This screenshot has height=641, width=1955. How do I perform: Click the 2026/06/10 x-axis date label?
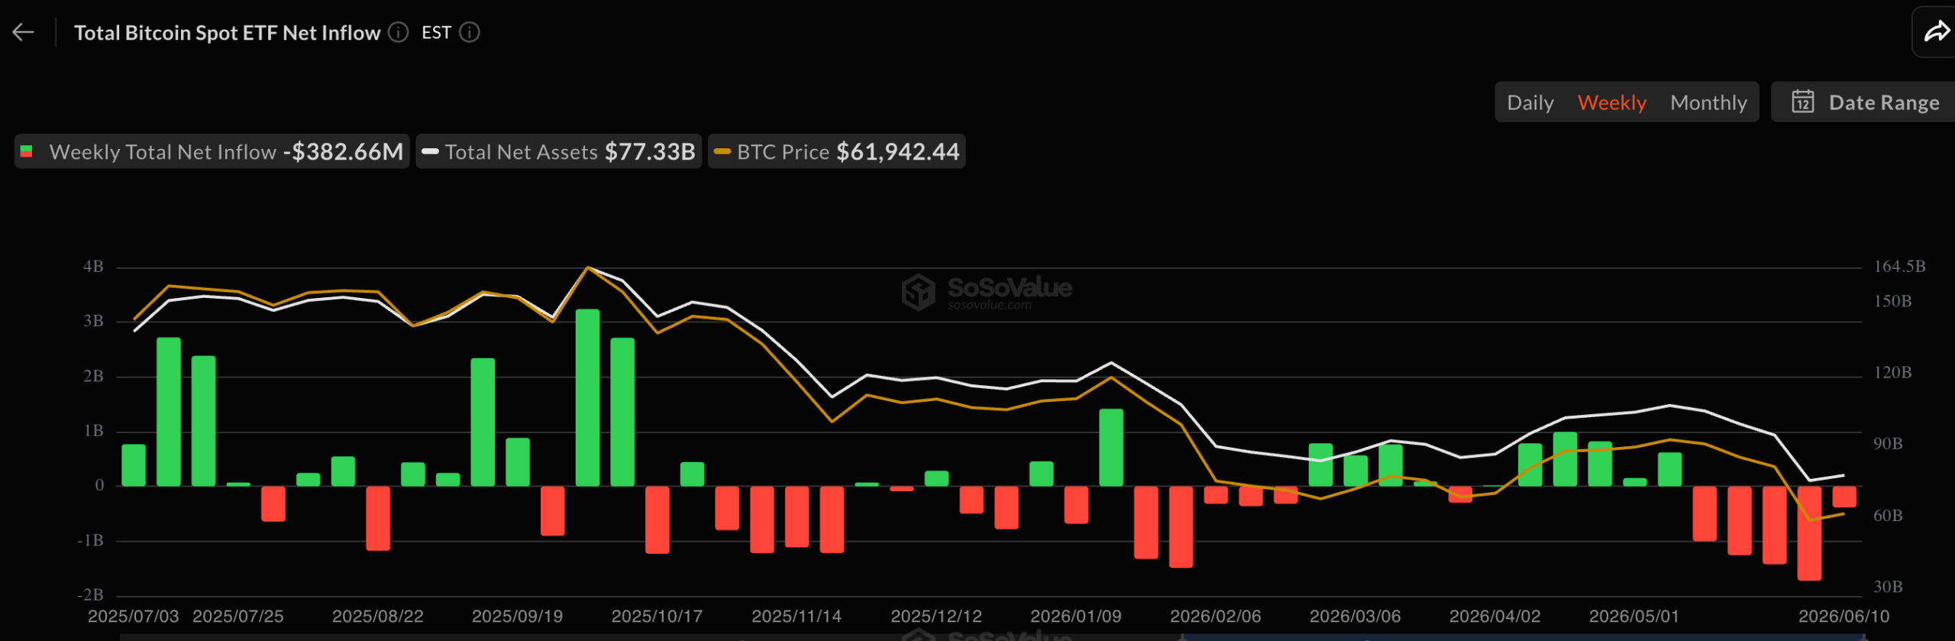pyautogui.click(x=1844, y=616)
